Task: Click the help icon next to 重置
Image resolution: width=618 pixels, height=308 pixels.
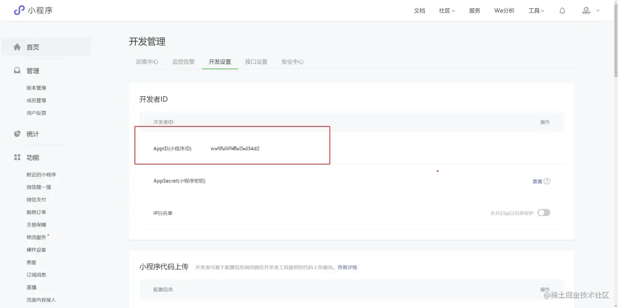Action: click(x=548, y=181)
